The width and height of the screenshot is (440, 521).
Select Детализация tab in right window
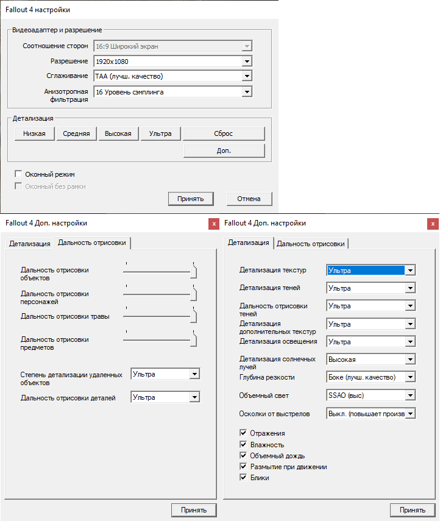(x=249, y=243)
